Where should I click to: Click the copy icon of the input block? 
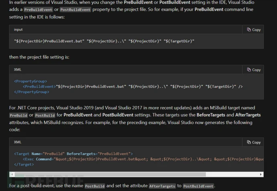249,29
